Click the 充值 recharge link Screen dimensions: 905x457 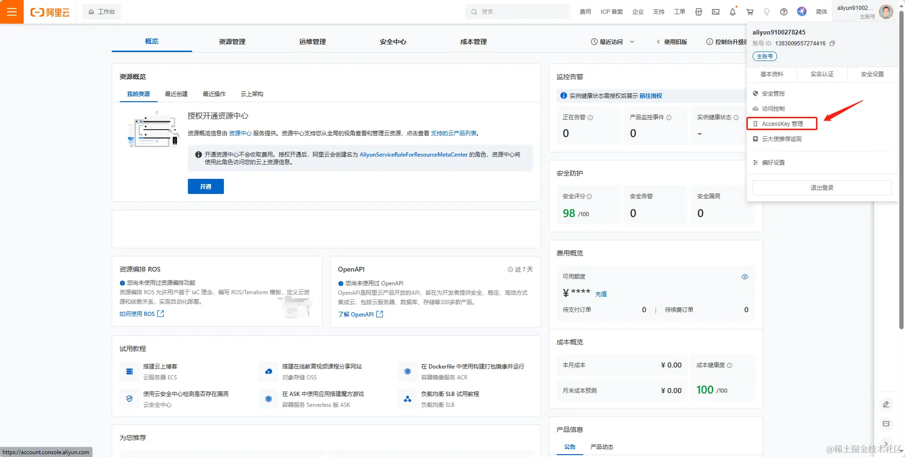(601, 294)
